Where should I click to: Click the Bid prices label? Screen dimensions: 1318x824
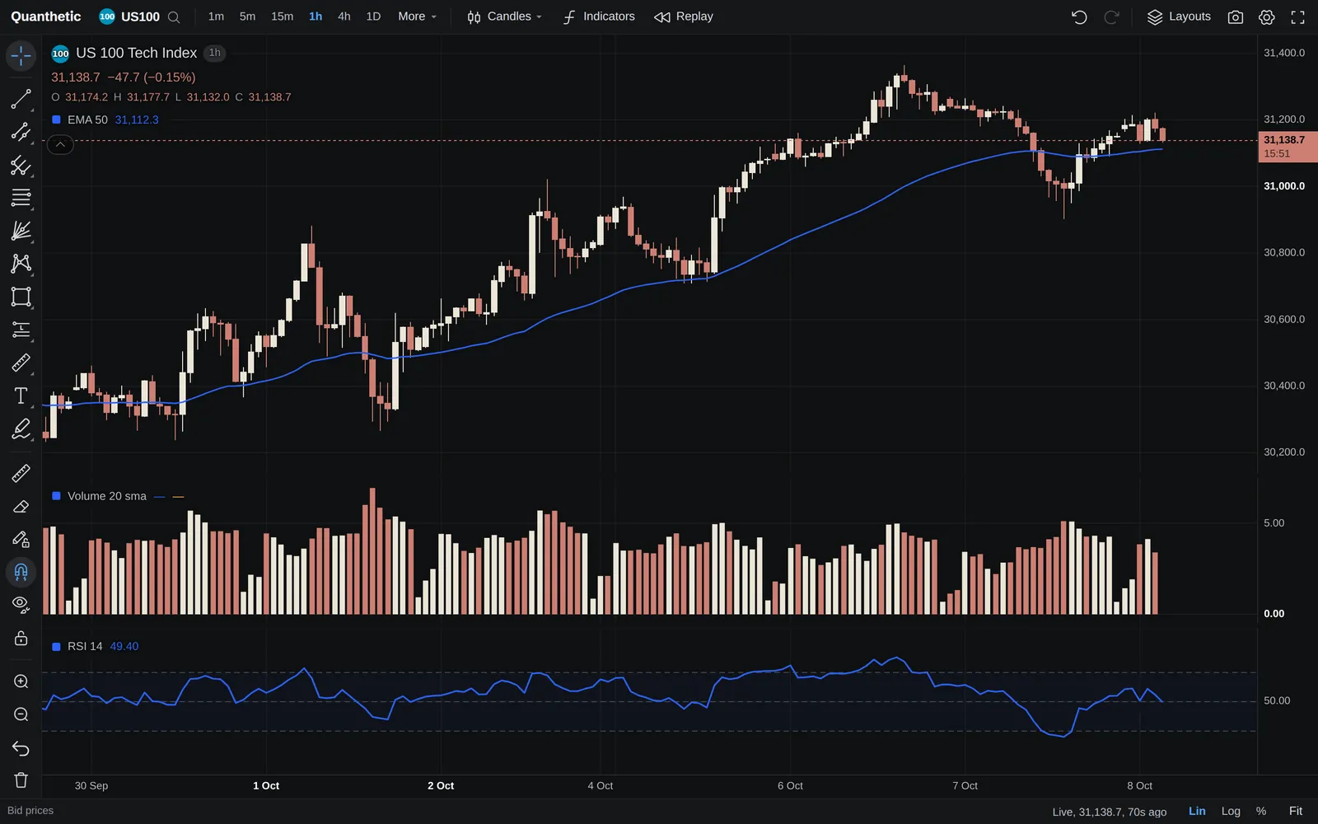pyautogui.click(x=30, y=811)
